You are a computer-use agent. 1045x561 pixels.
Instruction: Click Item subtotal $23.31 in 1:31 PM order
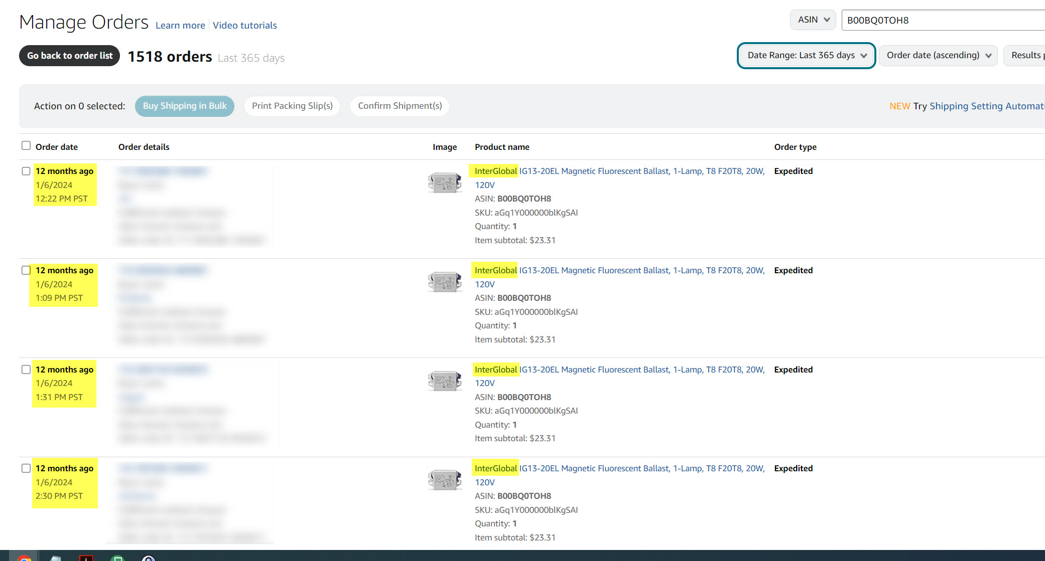click(x=515, y=438)
